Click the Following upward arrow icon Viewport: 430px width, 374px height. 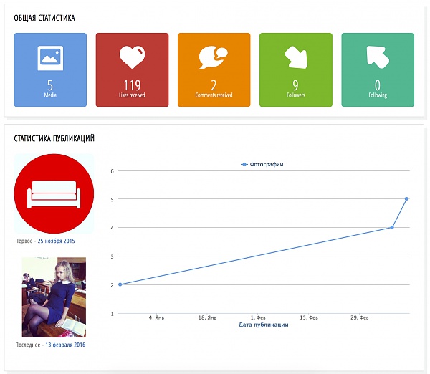[378, 57]
